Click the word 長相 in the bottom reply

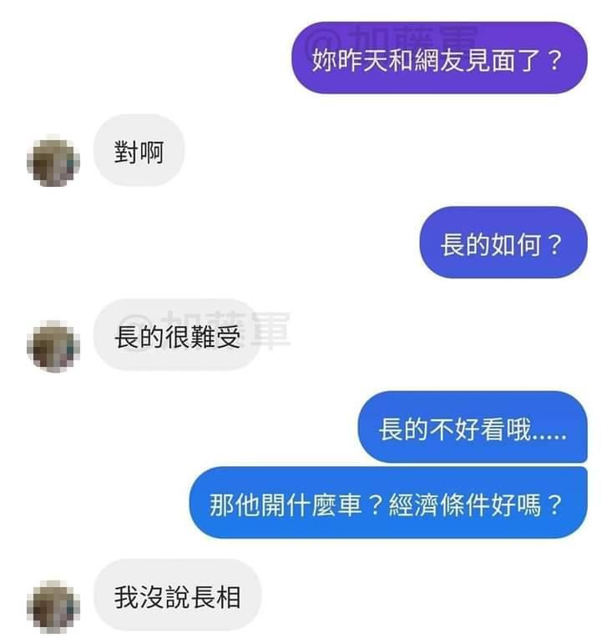216,597
